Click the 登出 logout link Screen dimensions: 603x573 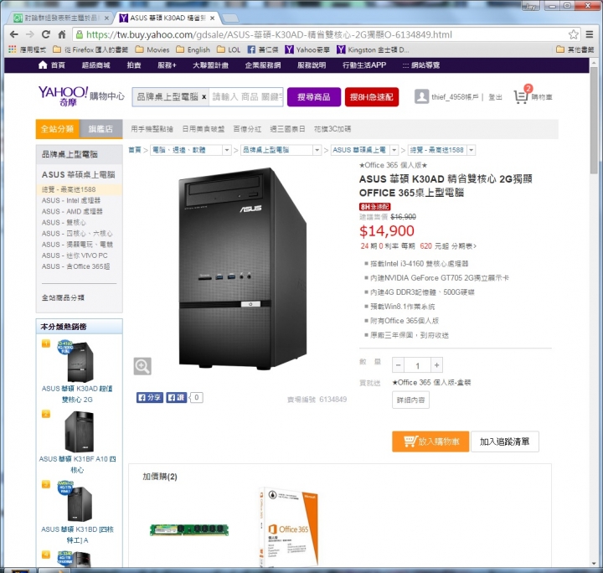coord(495,97)
